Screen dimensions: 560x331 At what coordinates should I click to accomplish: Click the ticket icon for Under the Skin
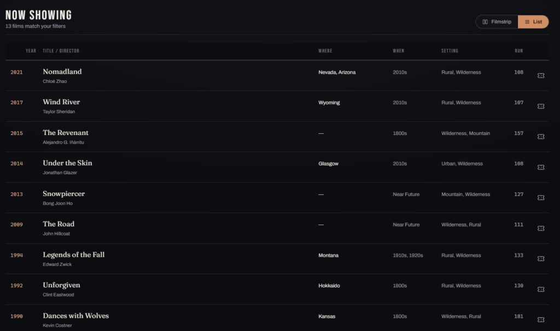(x=541, y=167)
